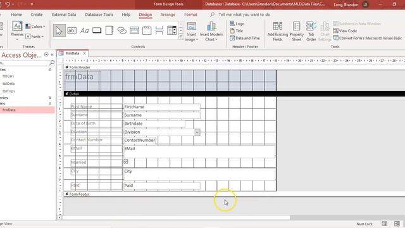The image size is (405, 228).
Task: Close the frmData document tab
Action: tap(84, 53)
